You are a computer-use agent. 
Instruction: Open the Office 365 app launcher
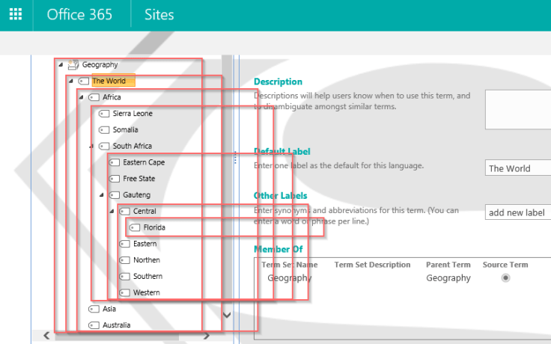(16, 14)
